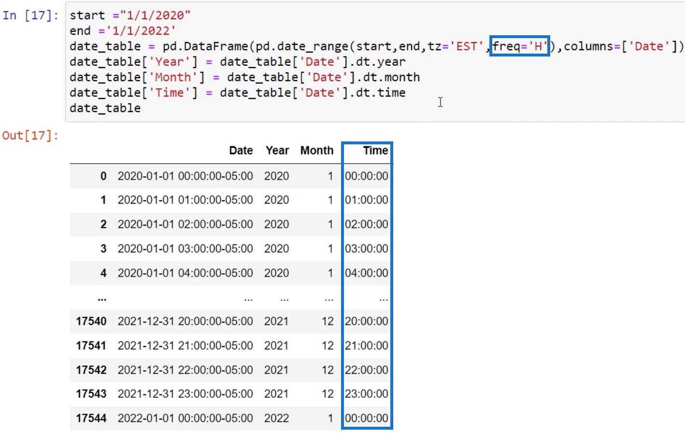The image size is (685, 434).
Task: Click the date_table['Time'] assignment line
Action: pyautogui.click(x=237, y=92)
